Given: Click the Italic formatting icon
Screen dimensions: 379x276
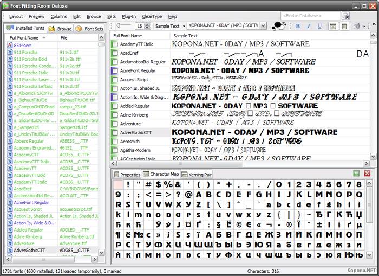Looking at the screenshot, I should point(309,26).
